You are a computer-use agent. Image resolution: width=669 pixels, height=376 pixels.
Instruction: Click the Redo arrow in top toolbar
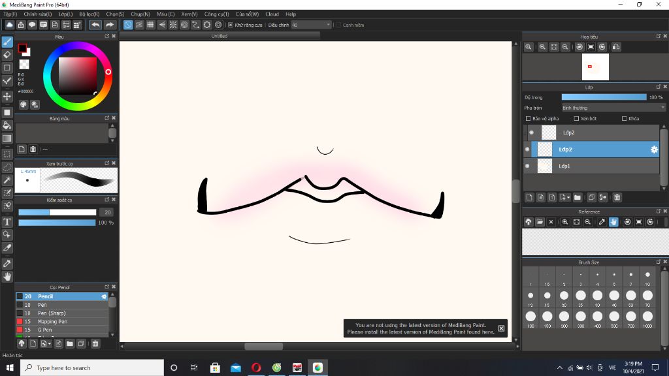point(110,25)
